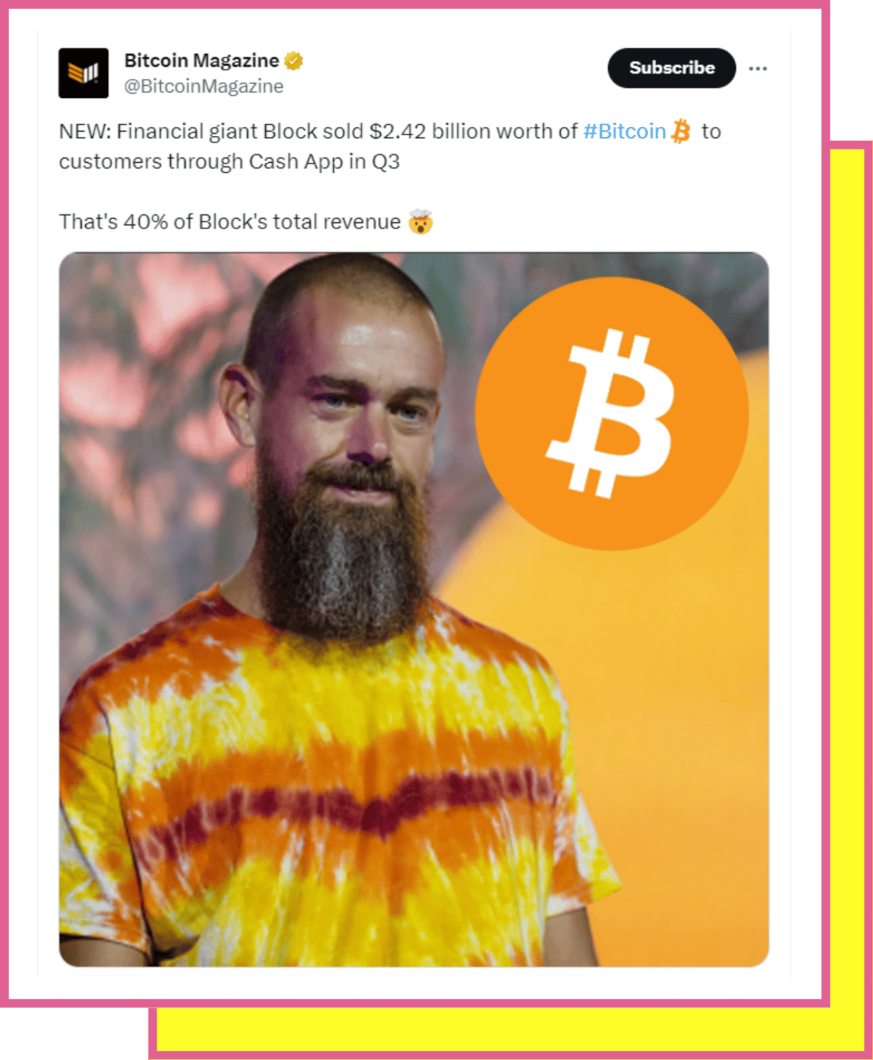Click "That's 40% of Block's total revenue"
Screen dimensions: 873x1060
(230, 222)
